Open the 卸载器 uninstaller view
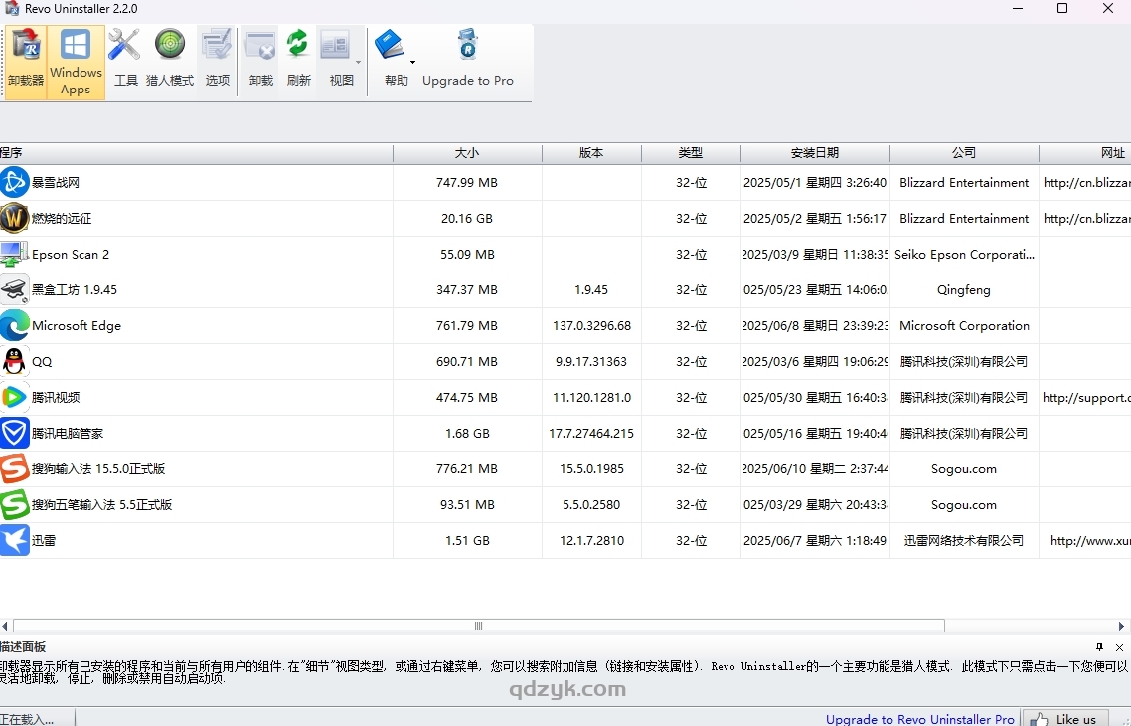Image resolution: width=1131 pixels, height=726 pixels. [x=24, y=58]
